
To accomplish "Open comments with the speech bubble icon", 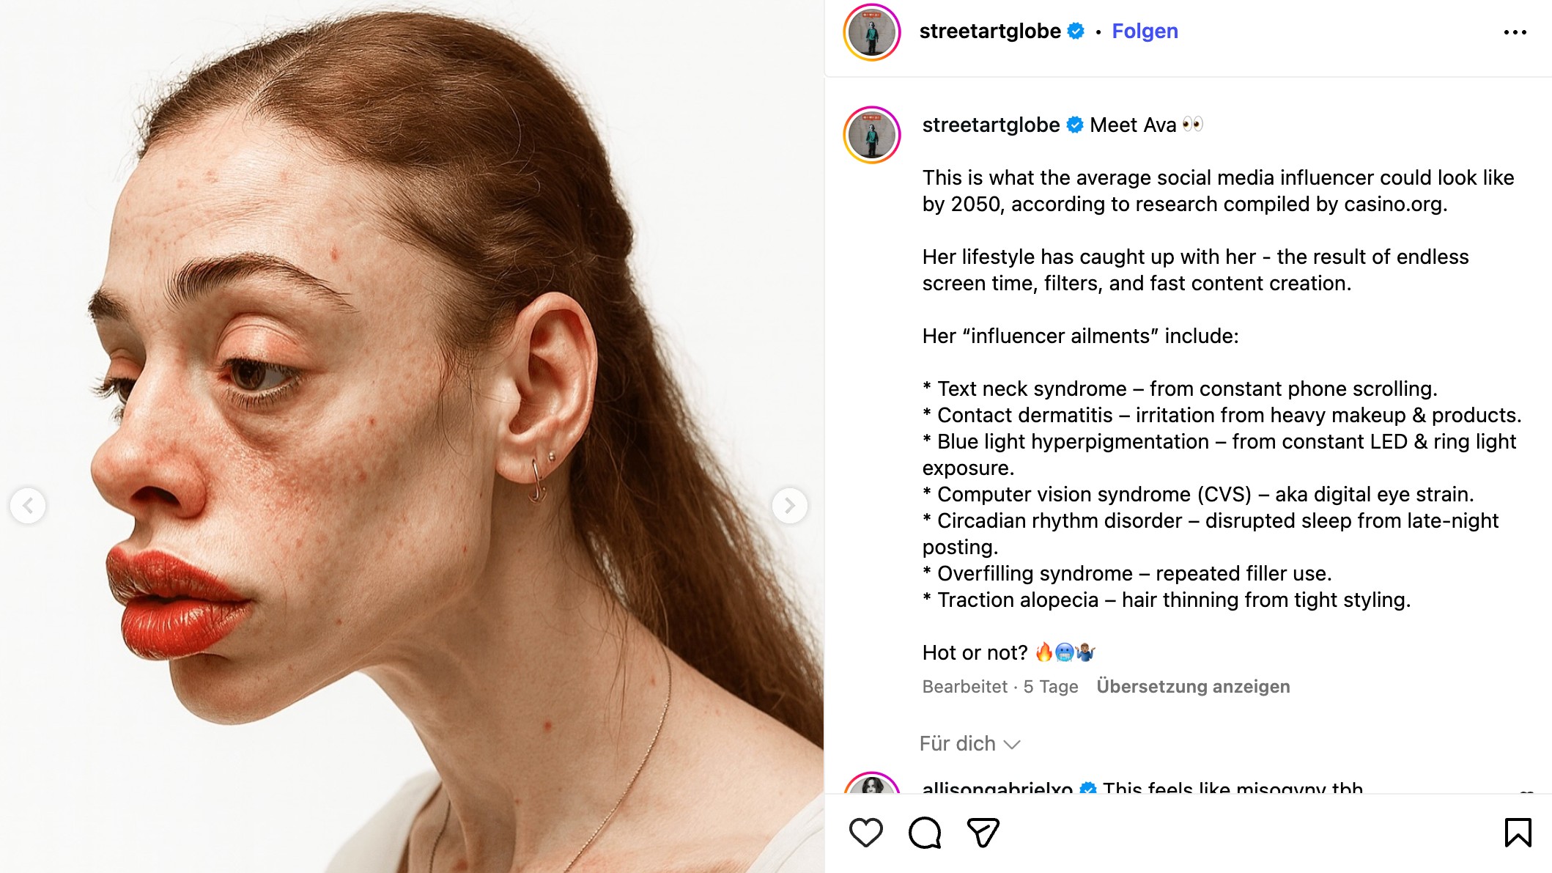I will pos(925,833).
